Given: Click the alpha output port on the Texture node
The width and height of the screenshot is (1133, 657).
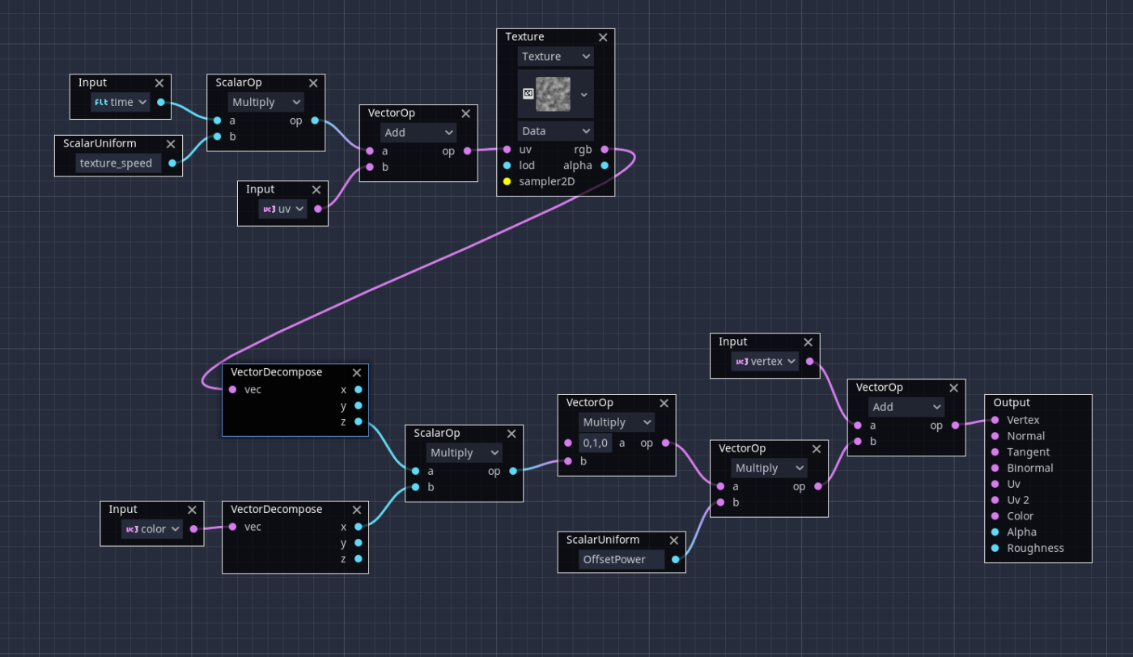Looking at the screenshot, I should click(604, 165).
